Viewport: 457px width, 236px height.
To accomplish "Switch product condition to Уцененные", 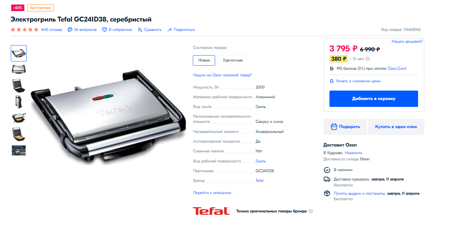I will [233, 60].
